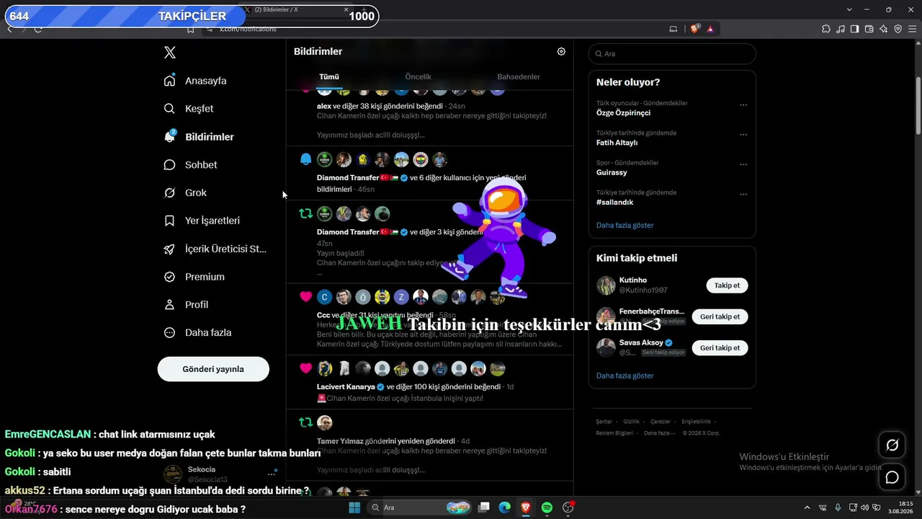Click the Brave Shields lion icon
Screen dimensions: 922x519
pyautogui.click(x=694, y=29)
